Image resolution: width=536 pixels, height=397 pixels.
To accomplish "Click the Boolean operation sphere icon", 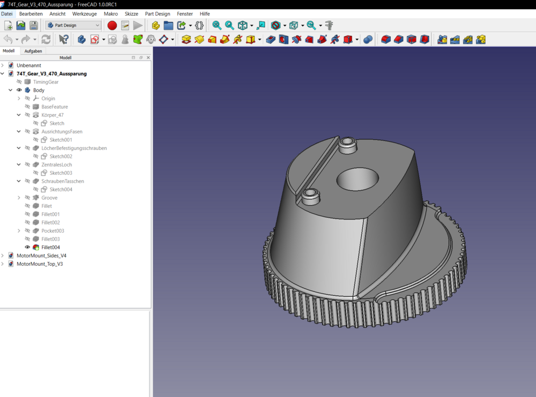I will click(368, 40).
